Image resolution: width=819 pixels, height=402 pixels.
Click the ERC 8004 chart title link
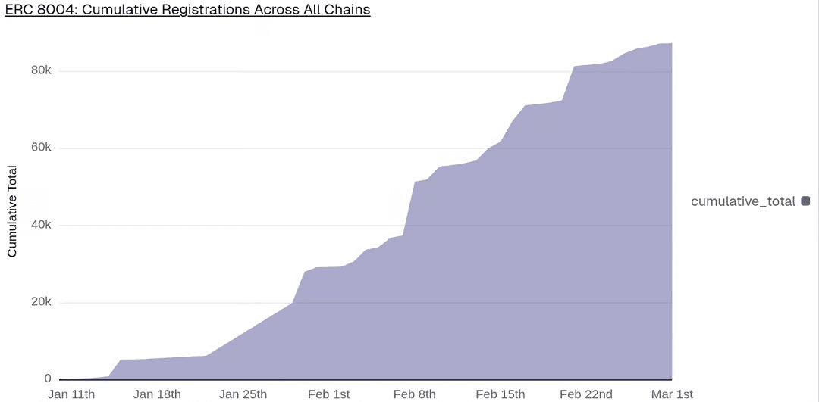click(187, 11)
